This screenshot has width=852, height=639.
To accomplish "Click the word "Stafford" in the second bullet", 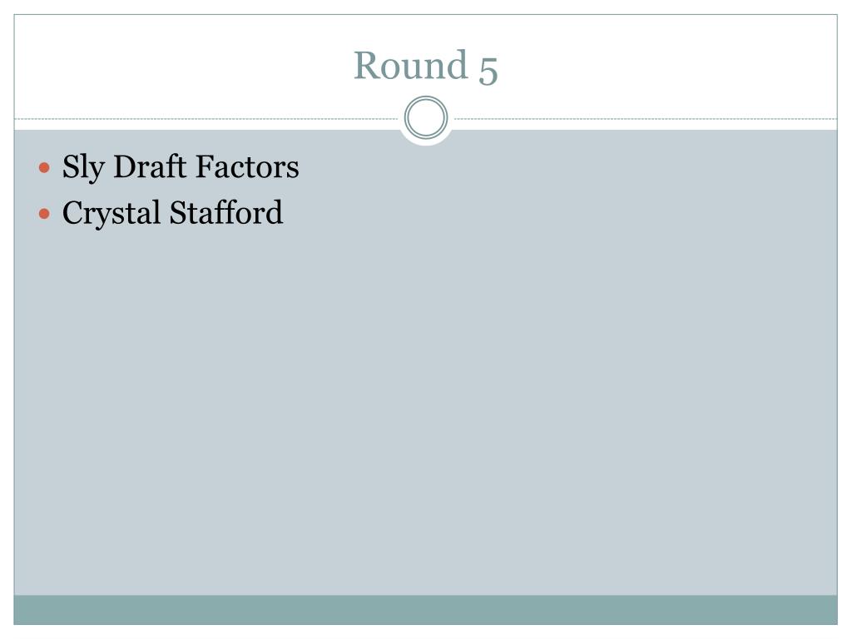I will pyautogui.click(x=226, y=212).
